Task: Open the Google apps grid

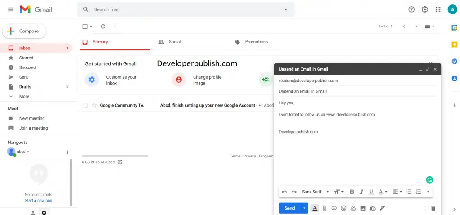Action: [438, 9]
